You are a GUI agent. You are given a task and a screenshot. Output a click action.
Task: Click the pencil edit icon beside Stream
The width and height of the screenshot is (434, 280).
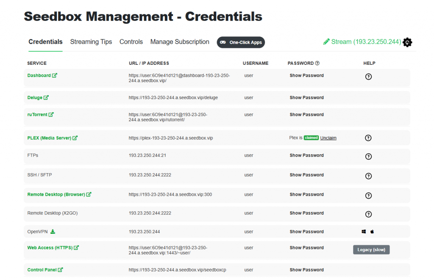(326, 42)
